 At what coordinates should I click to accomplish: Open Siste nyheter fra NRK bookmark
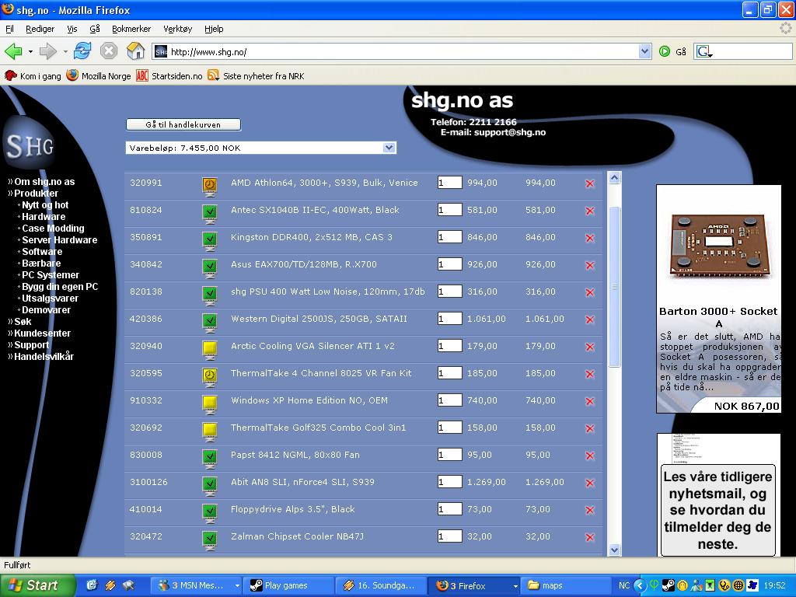[x=256, y=76]
